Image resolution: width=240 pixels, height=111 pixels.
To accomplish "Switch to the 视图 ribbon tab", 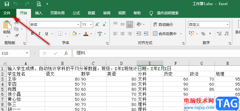I will pos(122,13).
